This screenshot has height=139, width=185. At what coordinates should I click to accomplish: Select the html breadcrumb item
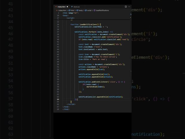point(72,10)
